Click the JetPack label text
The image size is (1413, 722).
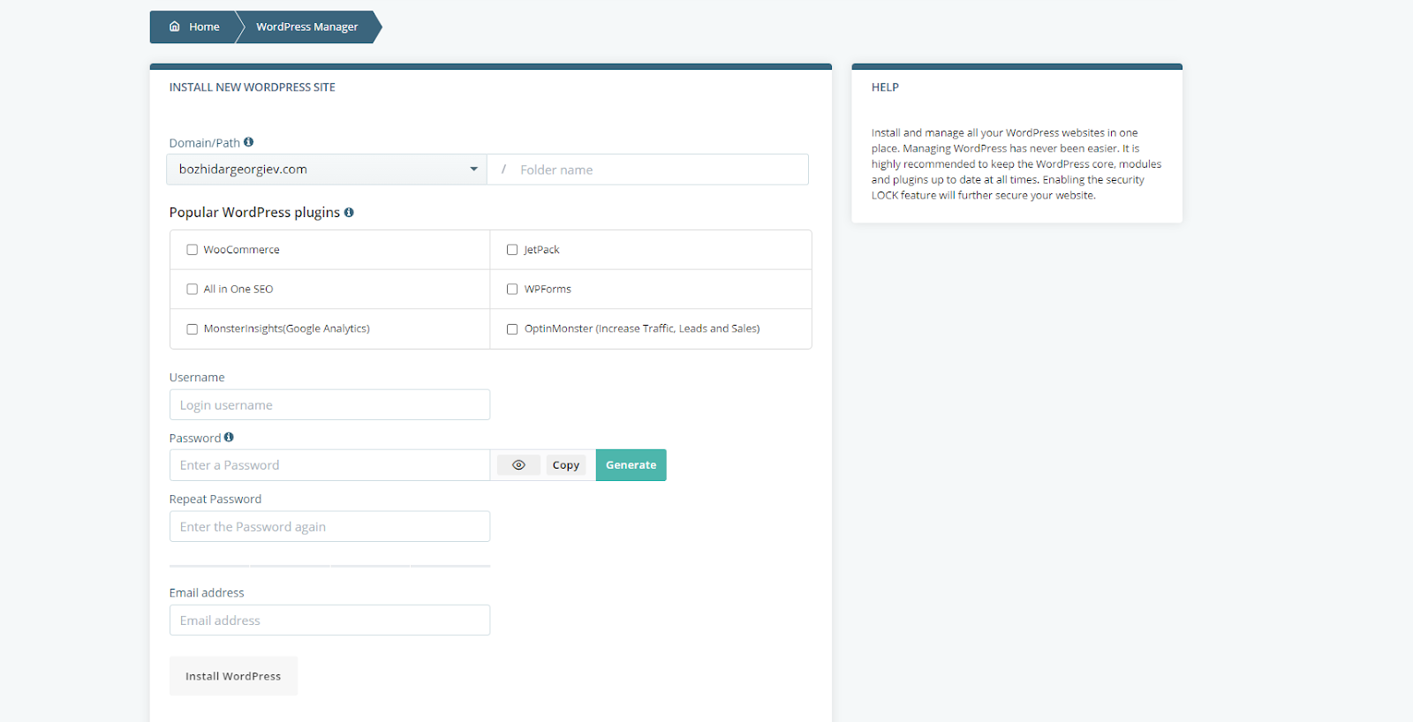pos(541,250)
